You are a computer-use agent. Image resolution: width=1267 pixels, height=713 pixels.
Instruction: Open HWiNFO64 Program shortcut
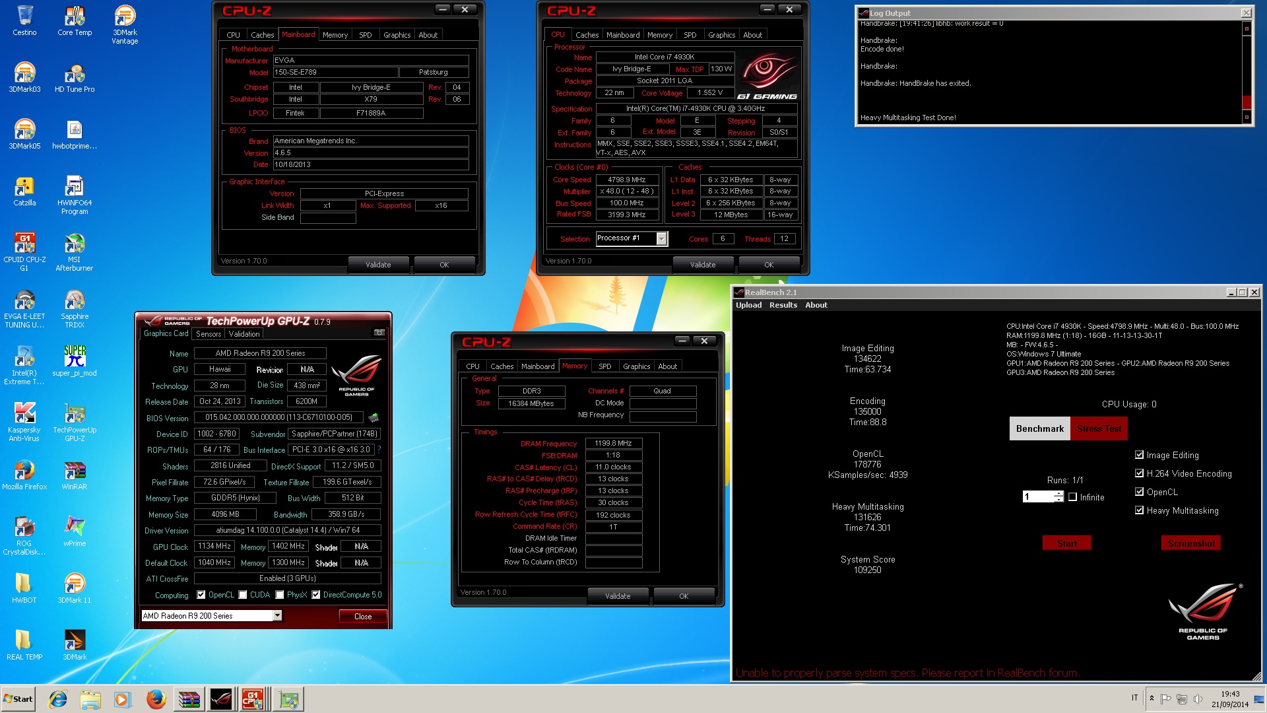coord(75,195)
